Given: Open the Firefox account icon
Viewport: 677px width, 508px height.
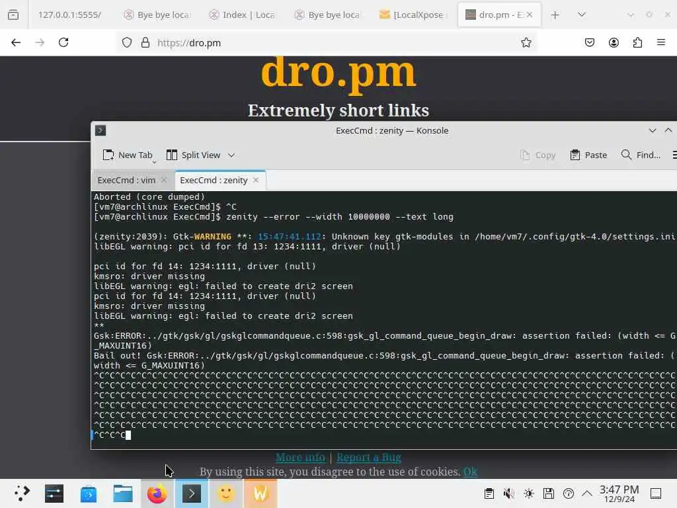Looking at the screenshot, I should (x=614, y=42).
